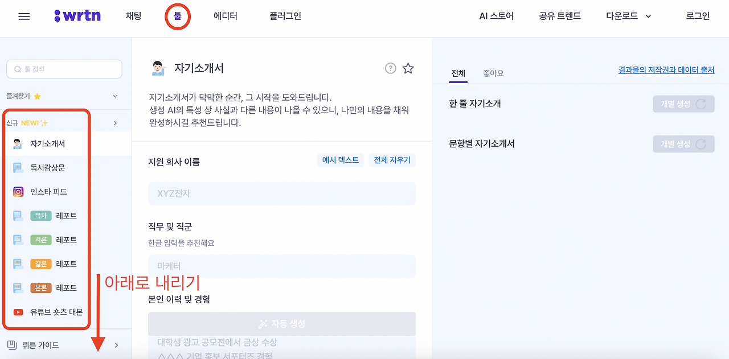The height and width of the screenshot is (359, 729).
Task: Click the 로그인 button
Action: click(x=697, y=16)
